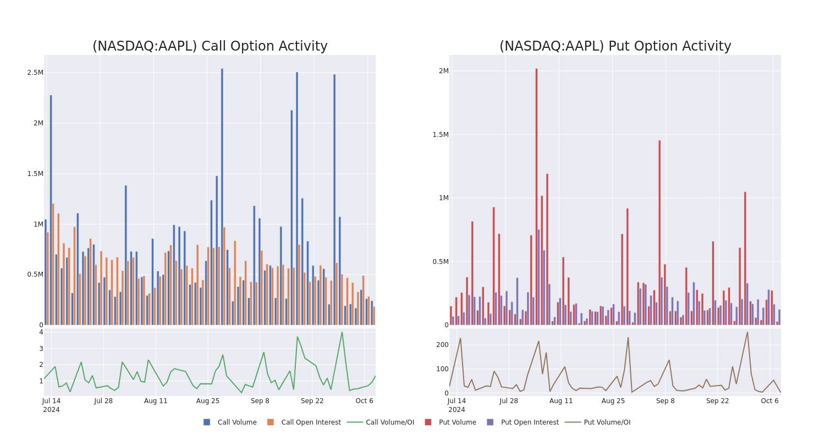The image size is (825, 440).
Task: Click the Put Volume legend swatch
Action: [x=428, y=422]
